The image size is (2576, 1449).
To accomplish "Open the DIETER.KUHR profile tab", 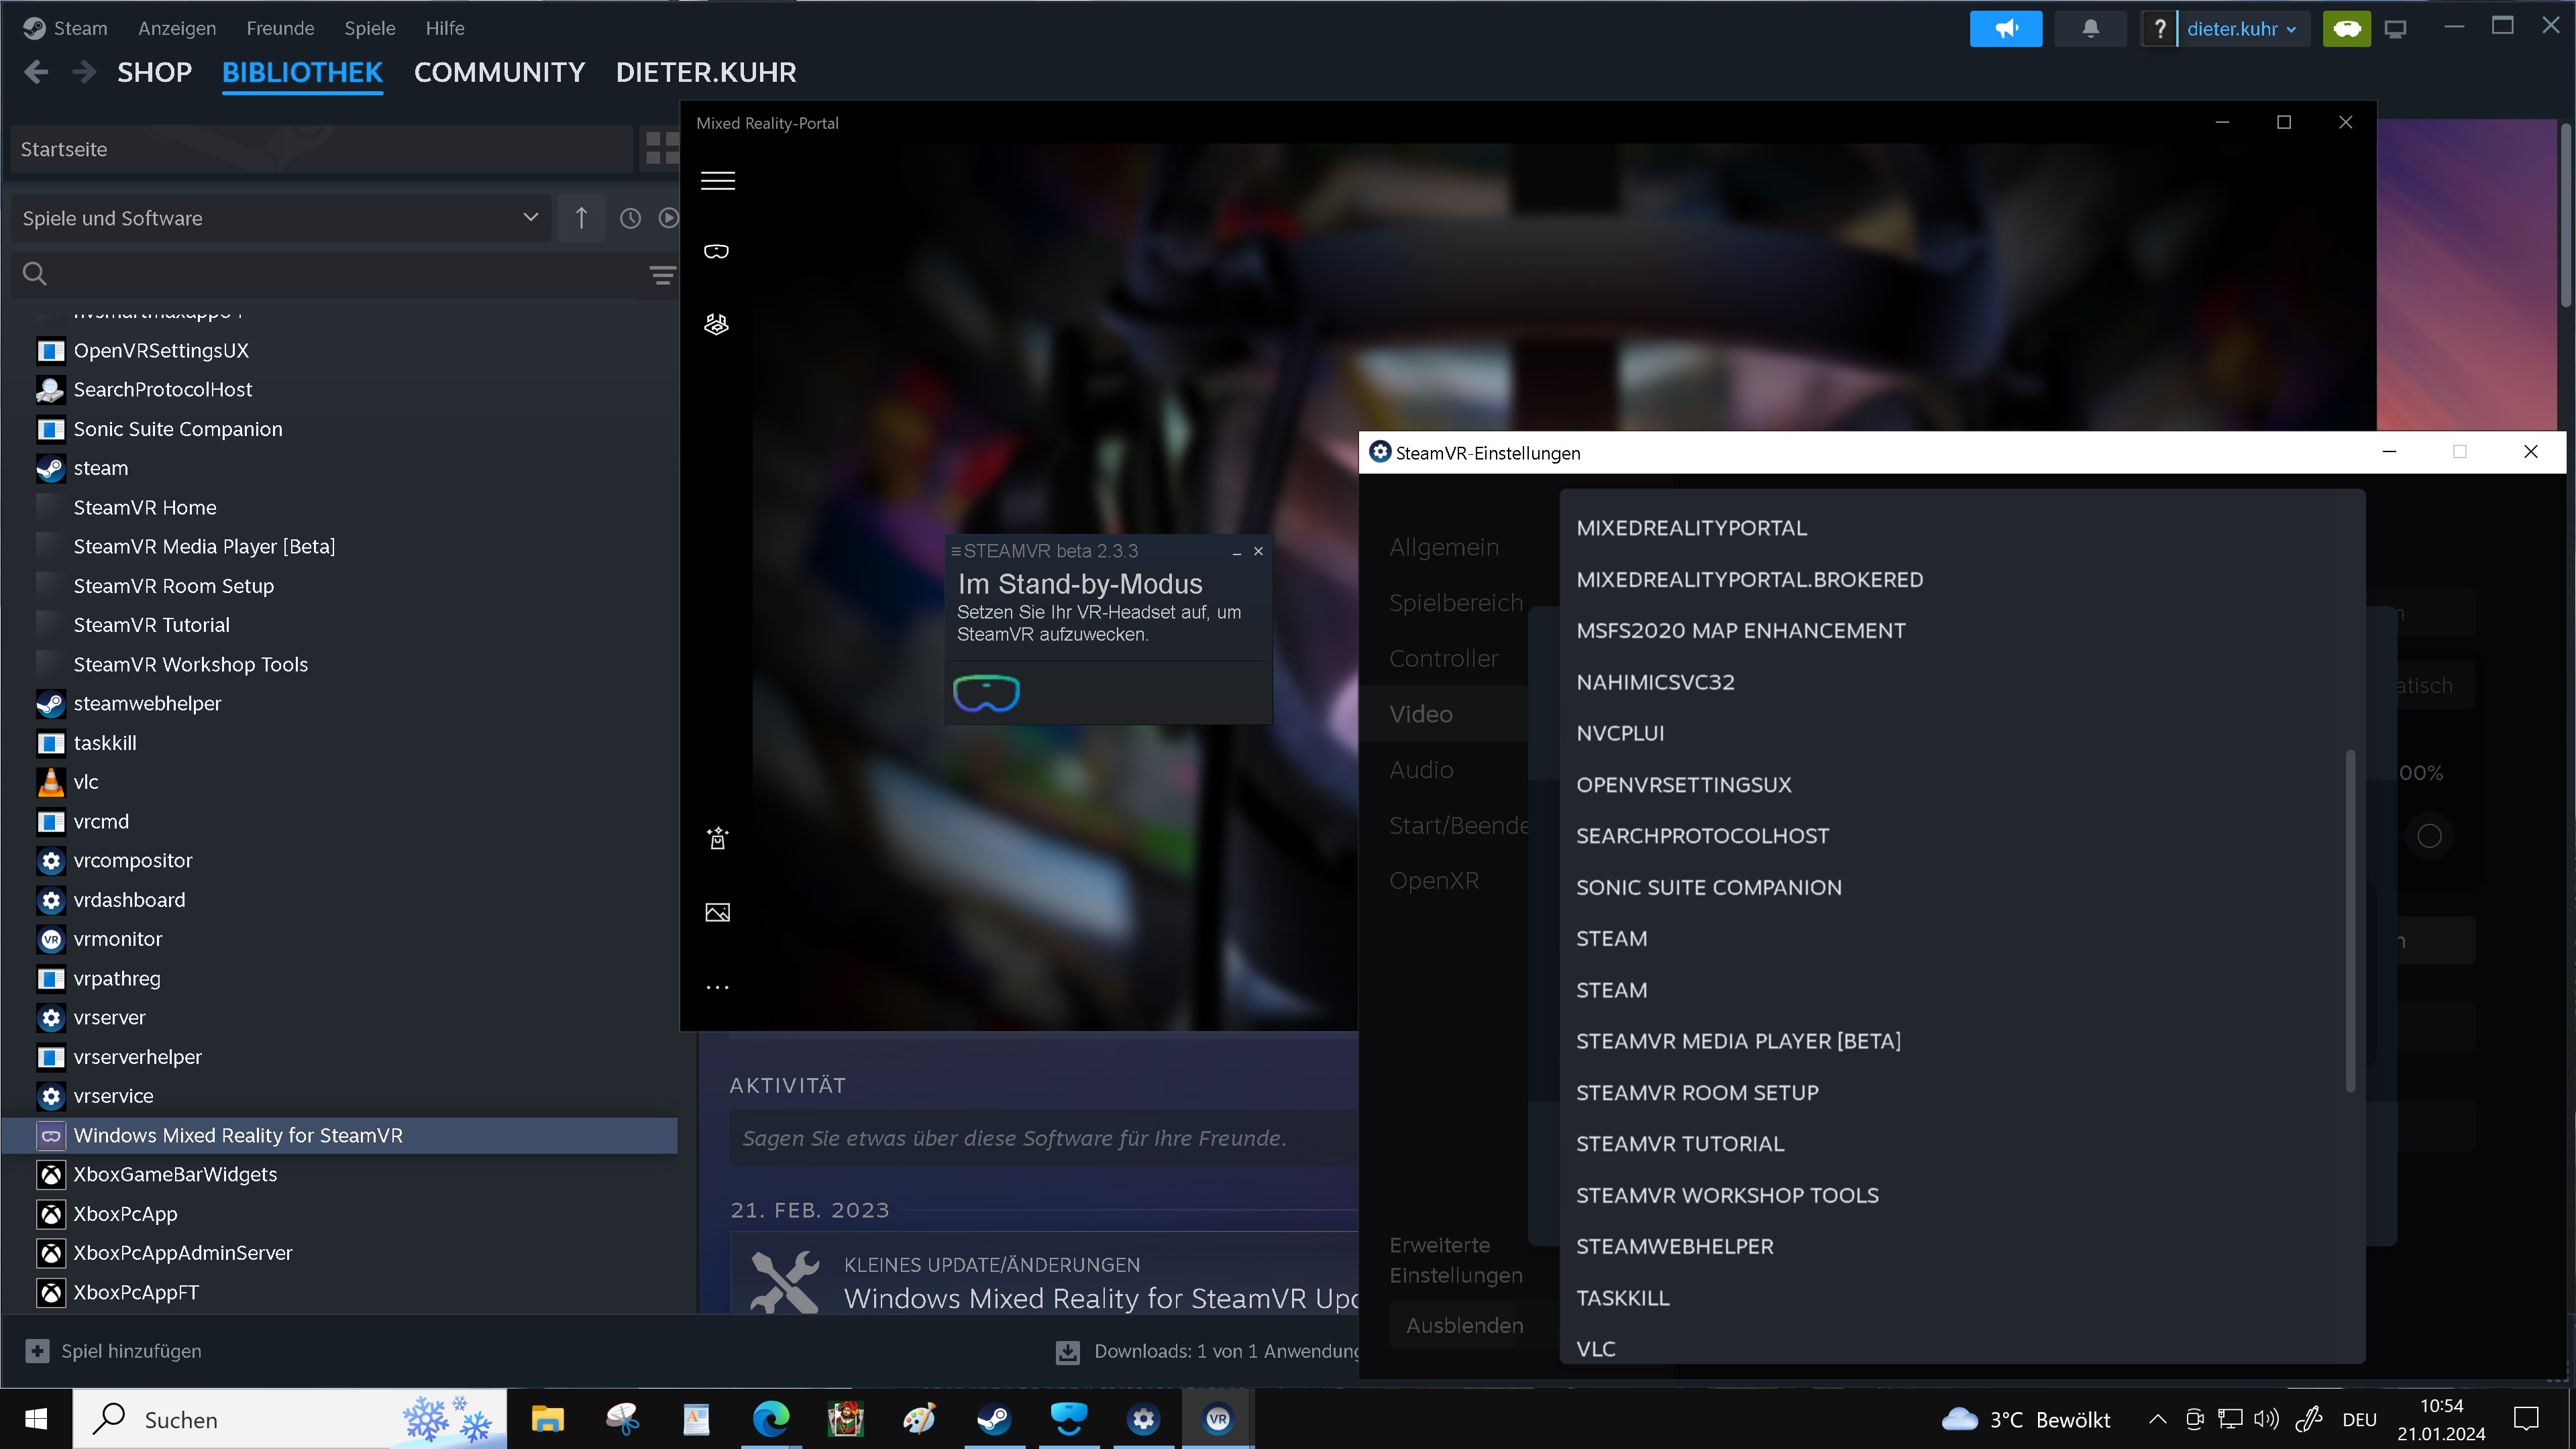I will [x=706, y=72].
